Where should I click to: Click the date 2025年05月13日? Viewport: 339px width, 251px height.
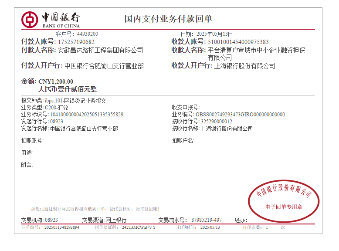tap(215, 34)
